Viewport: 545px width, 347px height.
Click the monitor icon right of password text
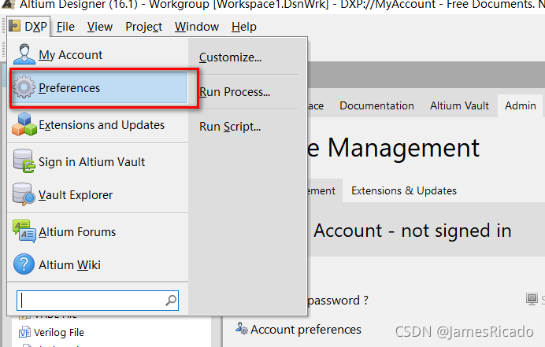point(532,299)
